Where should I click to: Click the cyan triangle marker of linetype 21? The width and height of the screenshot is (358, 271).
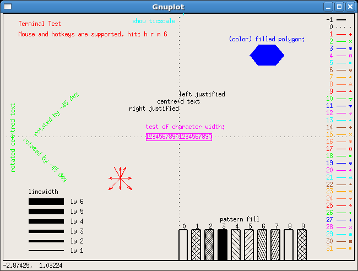350,177
